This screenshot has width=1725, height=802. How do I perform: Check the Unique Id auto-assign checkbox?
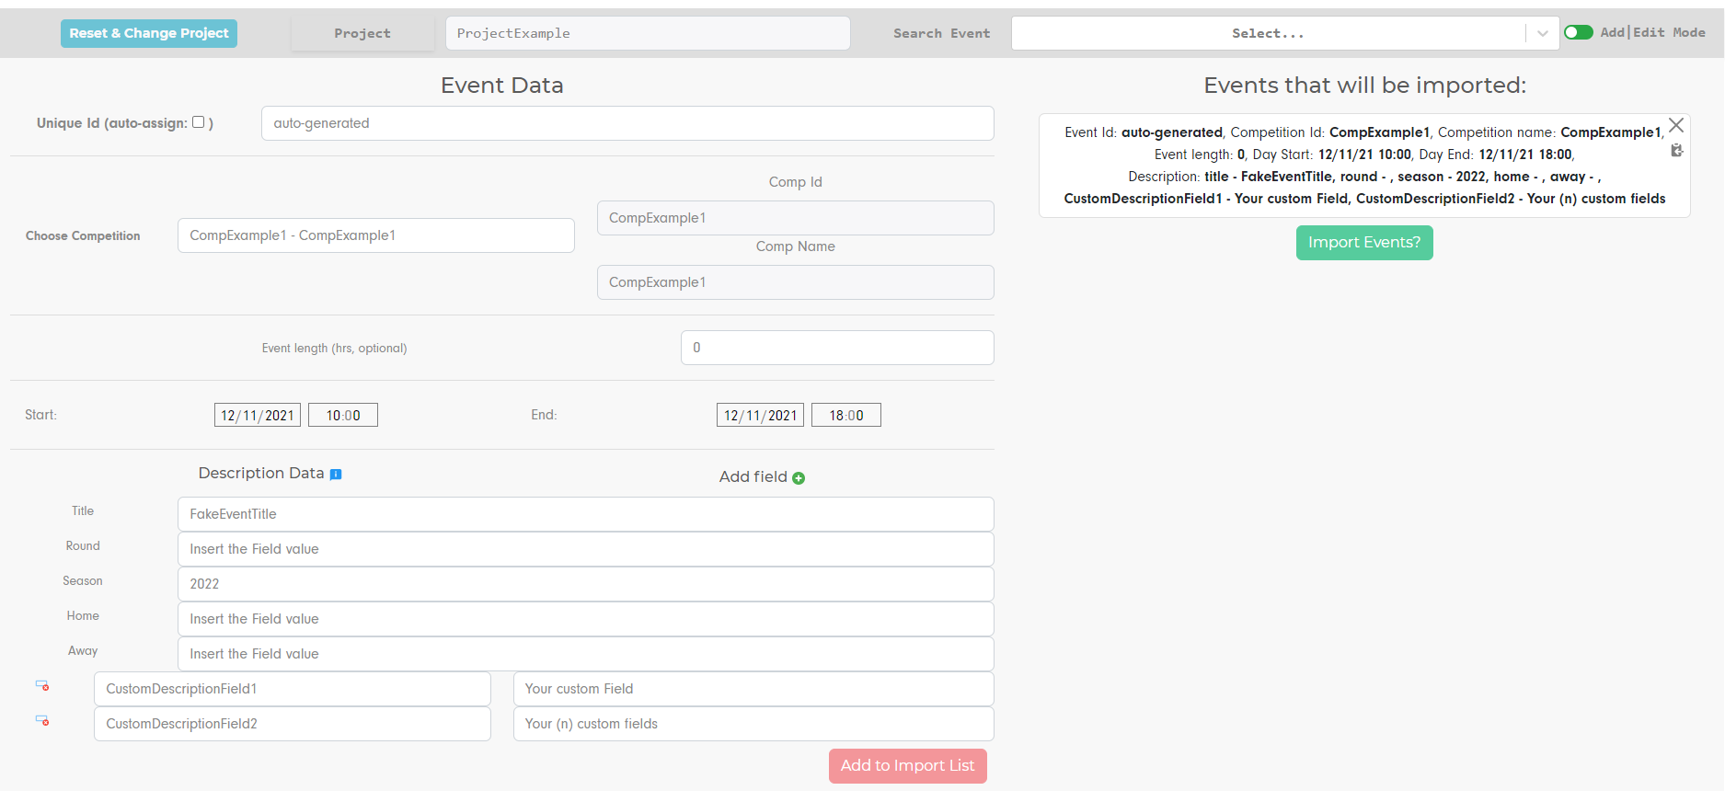[x=198, y=122]
